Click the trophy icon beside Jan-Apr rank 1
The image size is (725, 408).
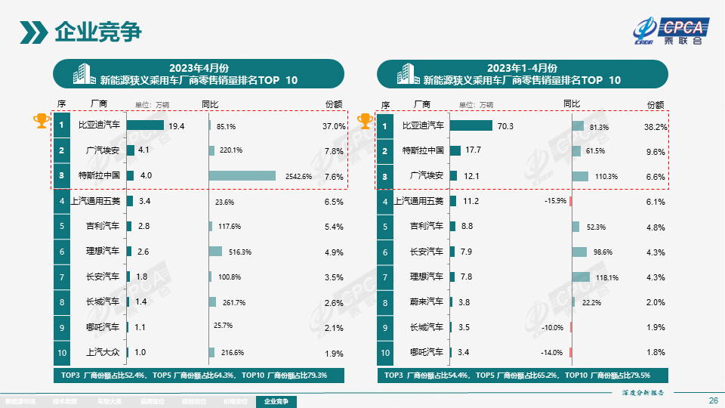pos(365,121)
